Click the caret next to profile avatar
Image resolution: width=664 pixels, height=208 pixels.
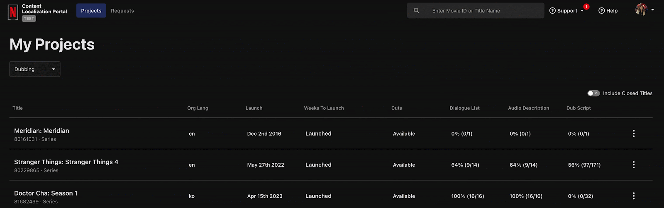click(x=653, y=10)
